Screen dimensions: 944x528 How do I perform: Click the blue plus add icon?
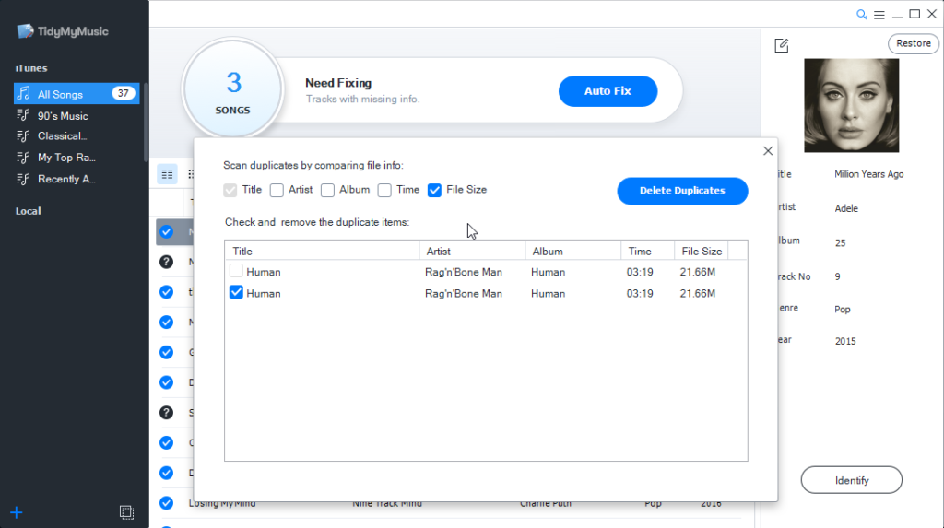[x=16, y=511]
